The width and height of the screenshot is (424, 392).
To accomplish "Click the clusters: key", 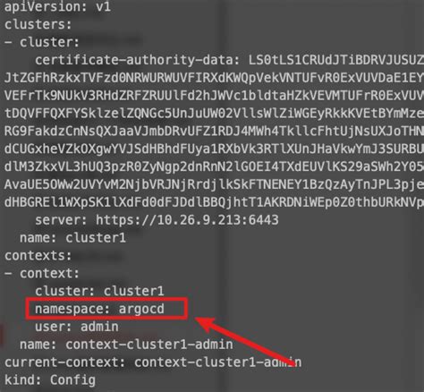I will [38, 24].
